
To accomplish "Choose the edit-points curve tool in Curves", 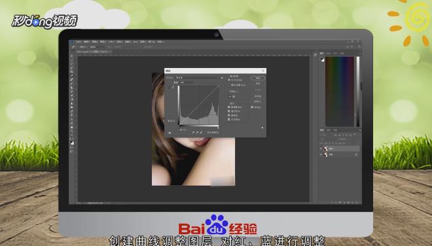I will click(x=169, y=86).
